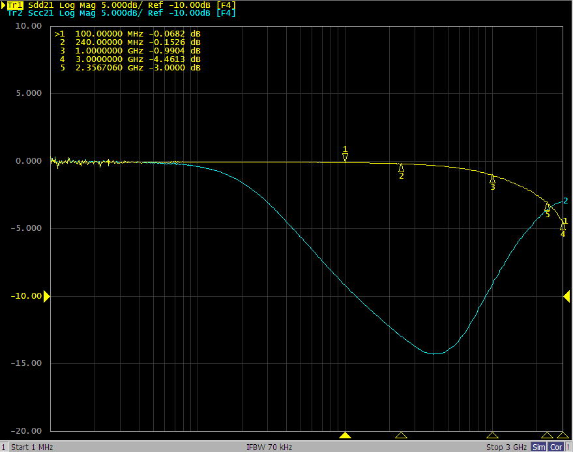573x452 pixels.
Task: Click the Sim status indicator
Action: click(x=539, y=447)
